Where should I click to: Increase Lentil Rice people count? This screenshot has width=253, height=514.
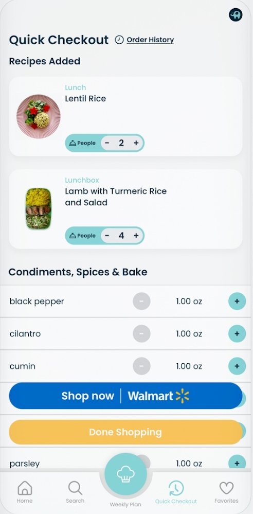point(136,143)
